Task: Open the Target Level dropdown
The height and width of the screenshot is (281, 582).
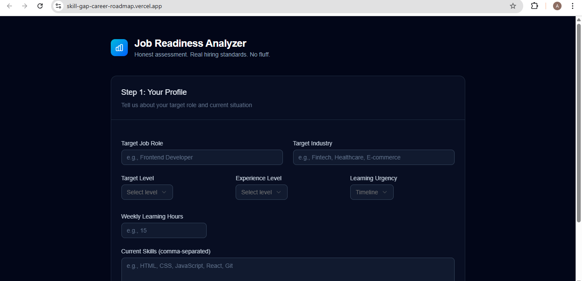Action: (147, 192)
